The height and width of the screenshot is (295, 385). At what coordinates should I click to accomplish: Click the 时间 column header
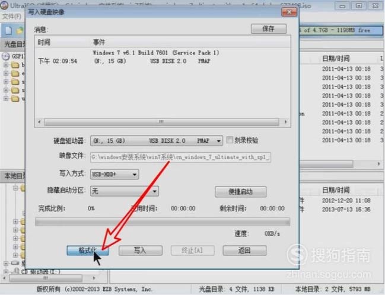44,42
